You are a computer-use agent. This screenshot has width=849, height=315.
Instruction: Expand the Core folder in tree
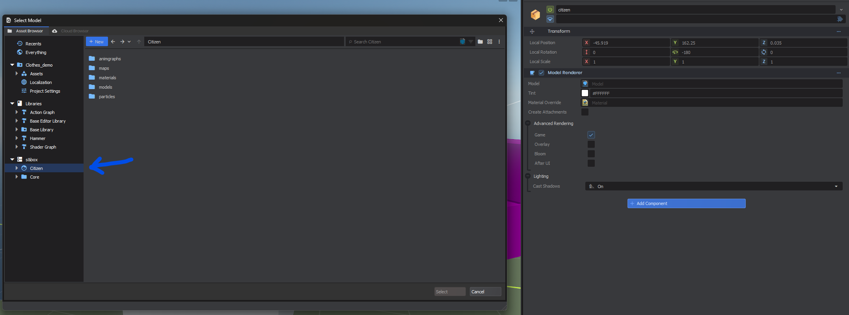tap(17, 177)
